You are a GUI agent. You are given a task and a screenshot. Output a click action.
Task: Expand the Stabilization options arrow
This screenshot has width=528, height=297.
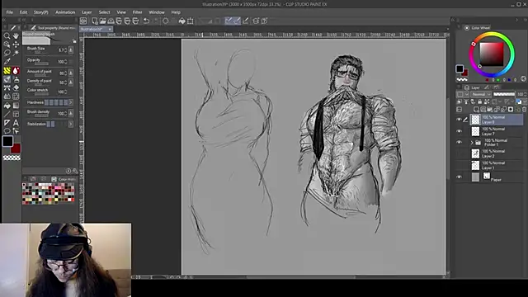pyautogui.click(x=71, y=125)
